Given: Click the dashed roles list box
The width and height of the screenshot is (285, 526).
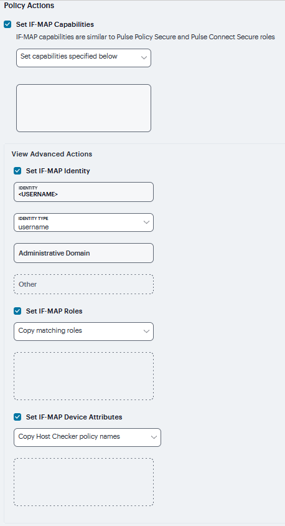Looking at the screenshot, I should coord(84,376).
